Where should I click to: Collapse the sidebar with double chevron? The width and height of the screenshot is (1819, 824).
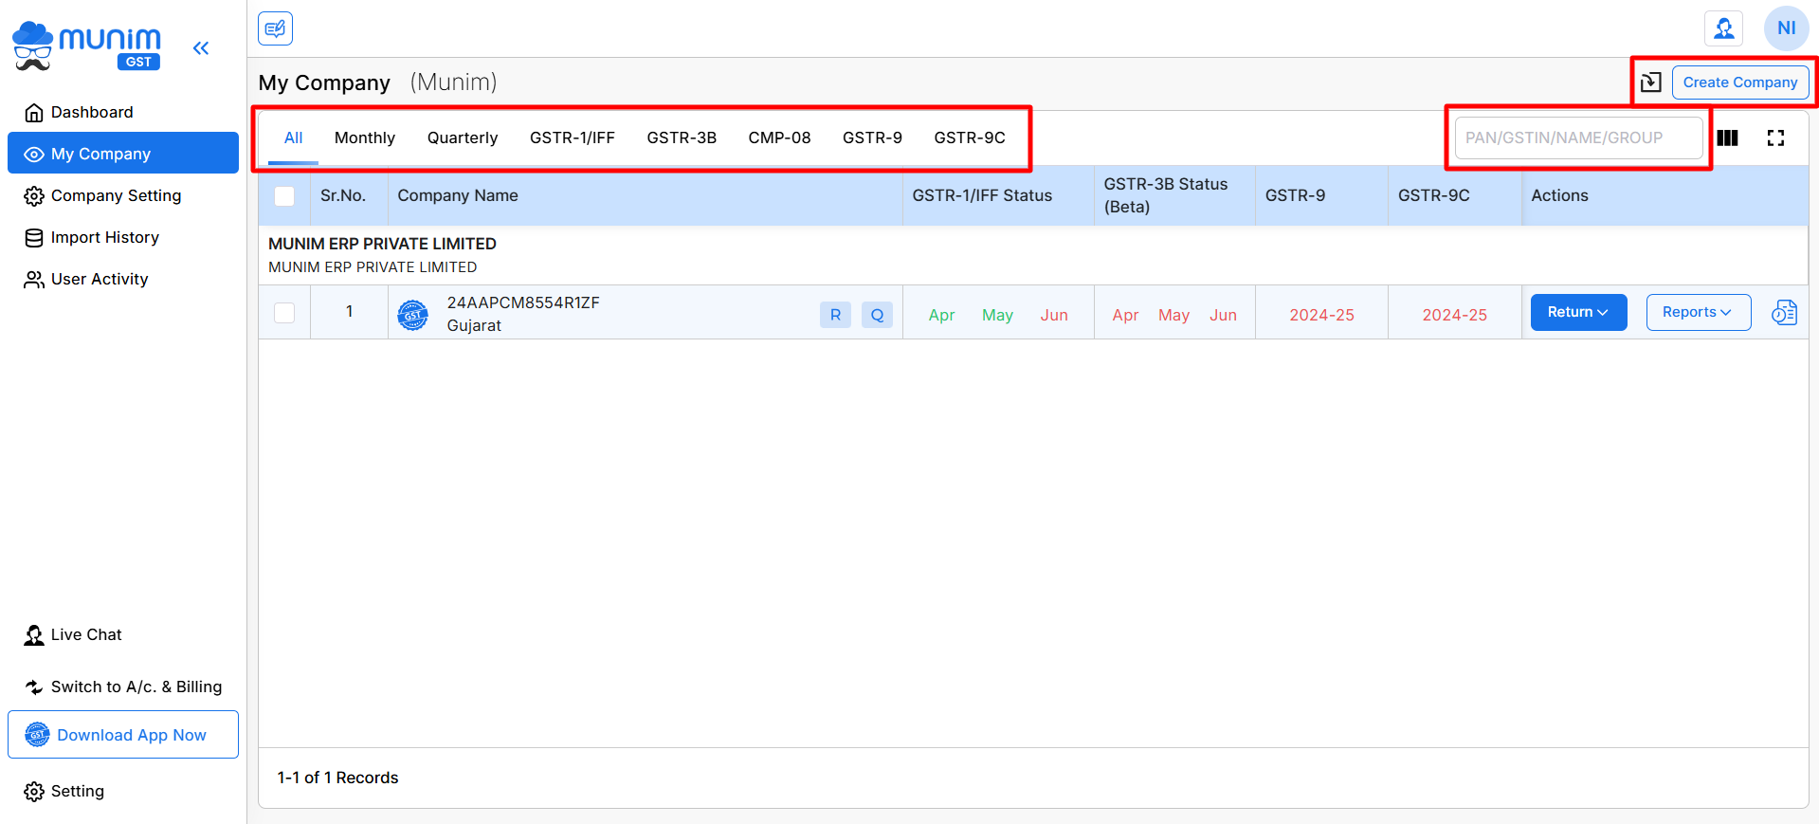point(201,48)
